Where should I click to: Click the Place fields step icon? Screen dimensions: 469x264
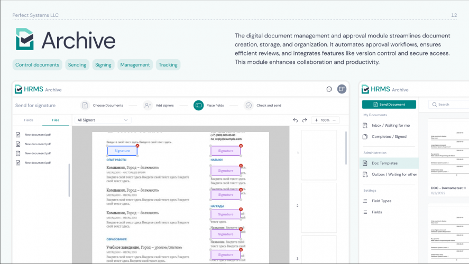198,106
